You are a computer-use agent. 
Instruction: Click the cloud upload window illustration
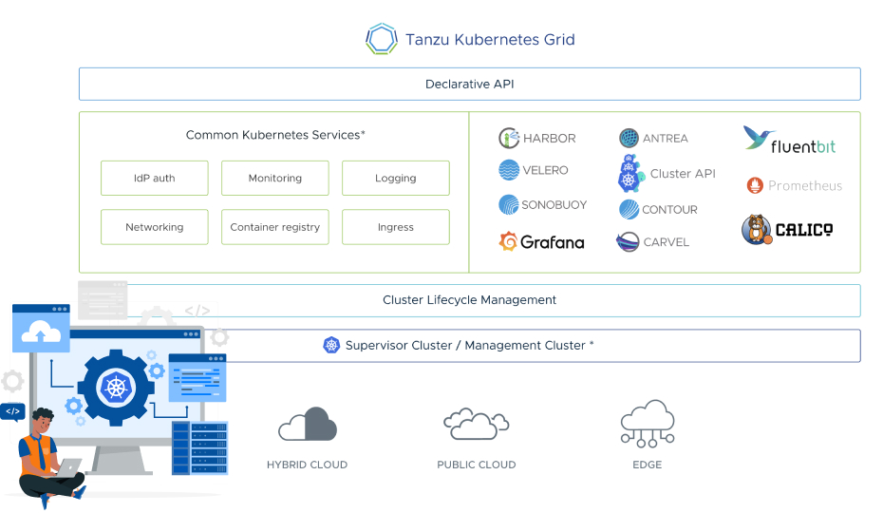[x=41, y=329]
